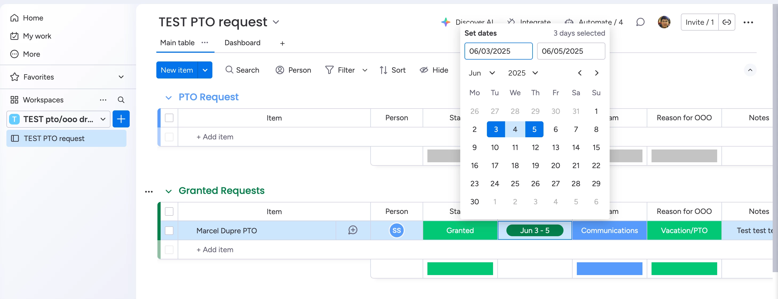The height and width of the screenshot is (299, 778).
Task: Add item in PTO Request group
Action: (x=215, y=137)
